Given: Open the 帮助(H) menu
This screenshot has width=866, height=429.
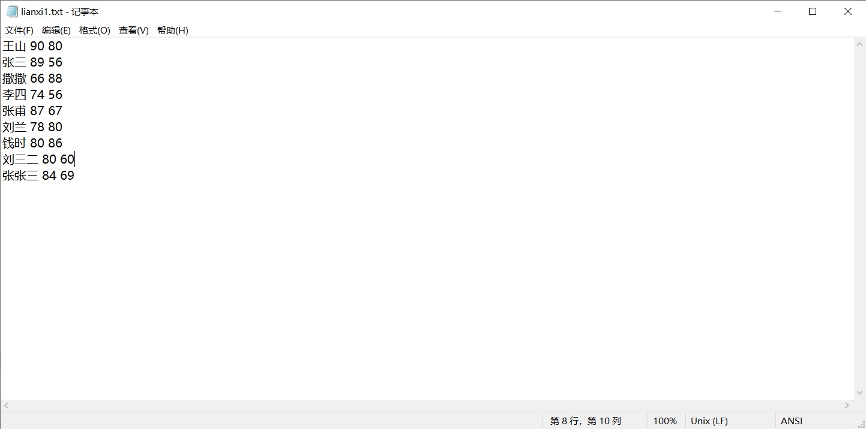Looking at the screenshot, I should click(173, 31).
